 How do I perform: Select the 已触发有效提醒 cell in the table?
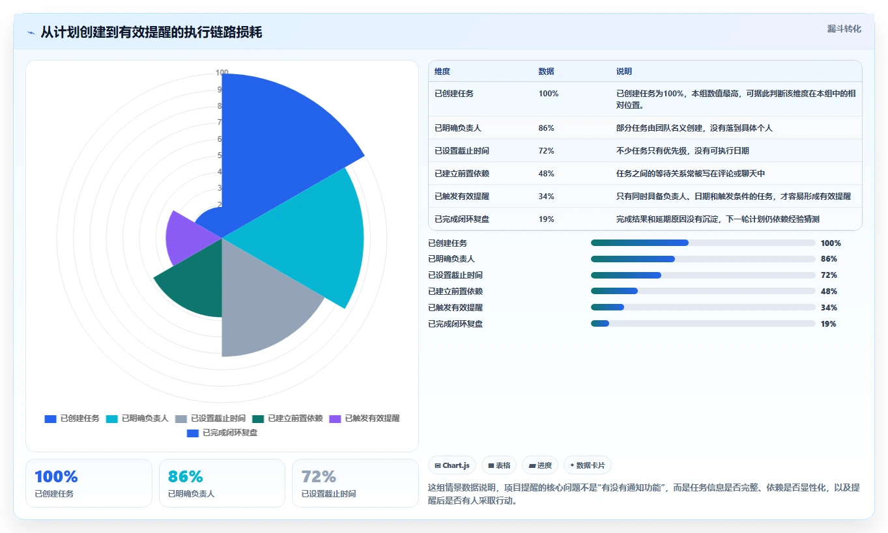tap(462, 197)
